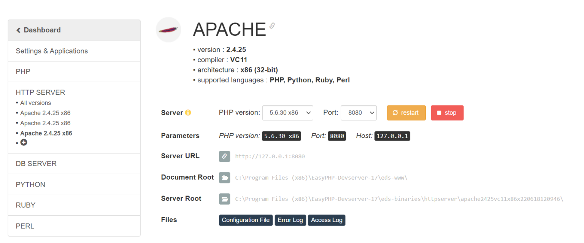The image size is (584, 243).
Task: Go back using the Dashboard chevron
Action: 18,30
